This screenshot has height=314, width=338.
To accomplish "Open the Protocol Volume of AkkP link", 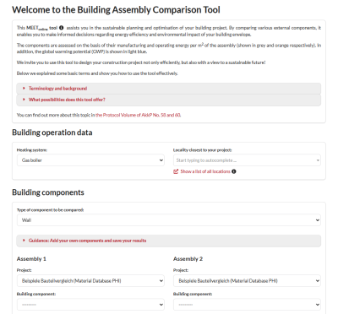I will coord(138,115).
